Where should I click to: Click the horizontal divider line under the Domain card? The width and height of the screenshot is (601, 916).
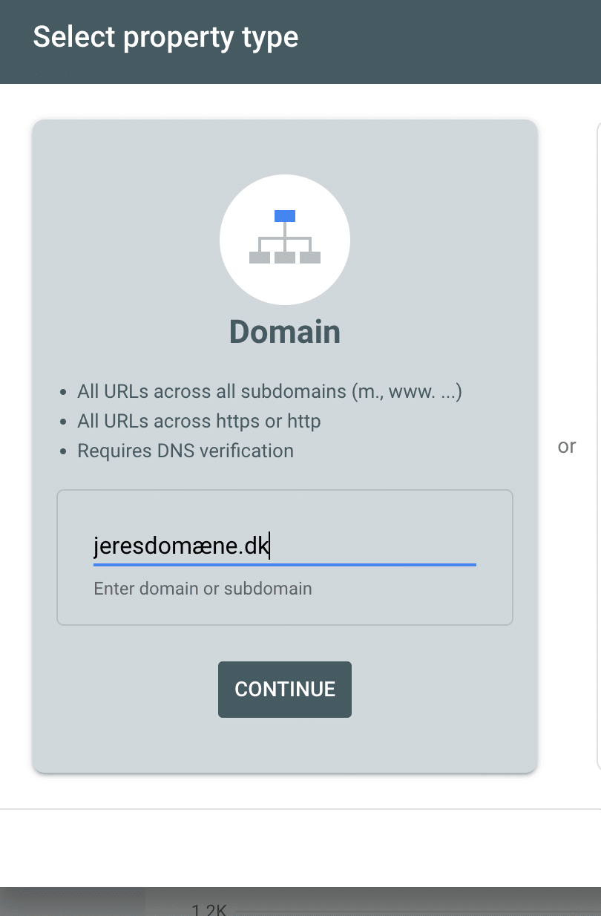tap(300, 808)
